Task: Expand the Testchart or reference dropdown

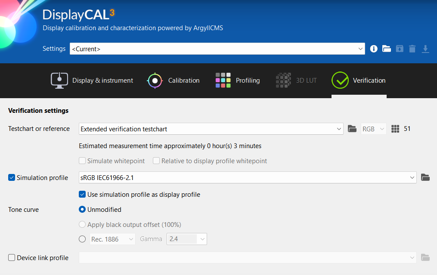Action: (211, 129)
